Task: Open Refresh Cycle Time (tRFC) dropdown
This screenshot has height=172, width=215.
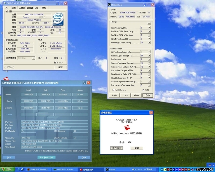Action: pyautogui.click(x=149, y=56)
